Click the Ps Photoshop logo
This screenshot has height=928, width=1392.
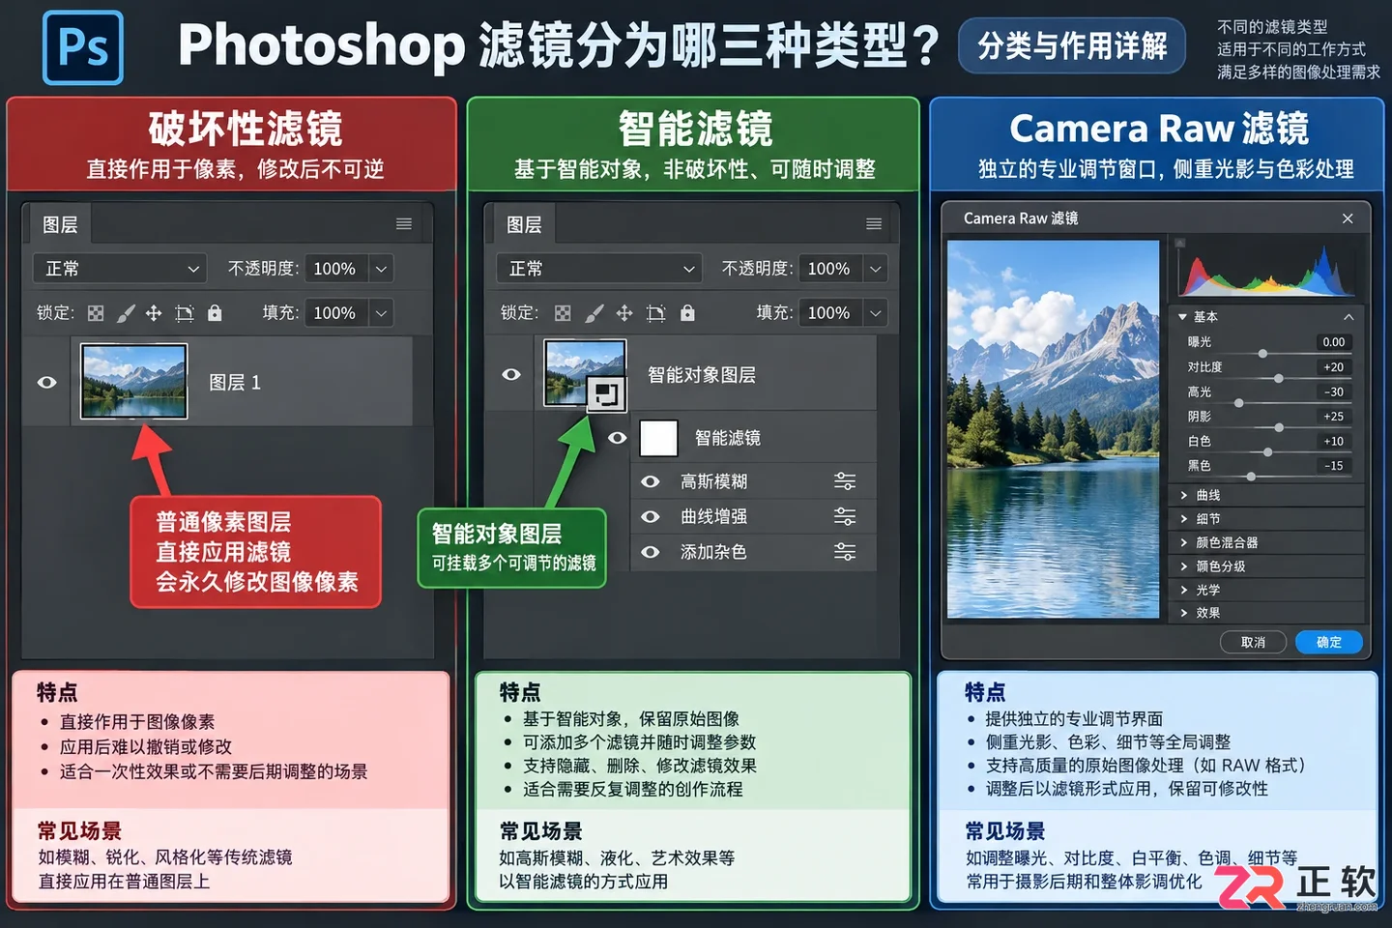click(83, 47)
